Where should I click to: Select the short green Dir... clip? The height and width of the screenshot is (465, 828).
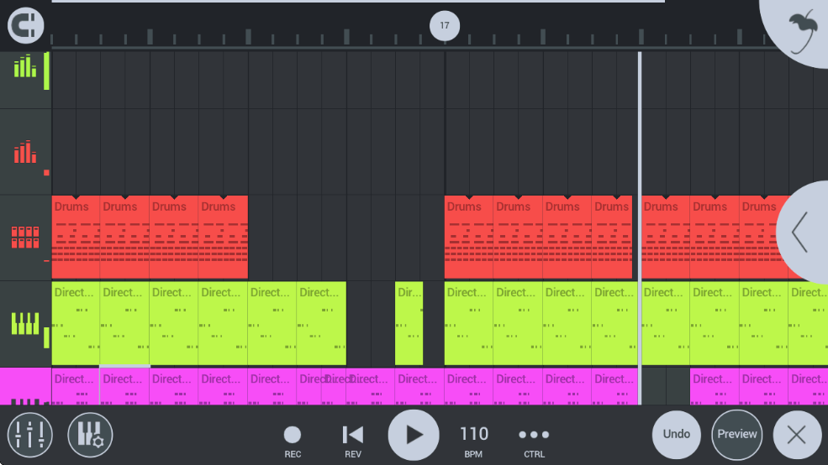point(409,323)
